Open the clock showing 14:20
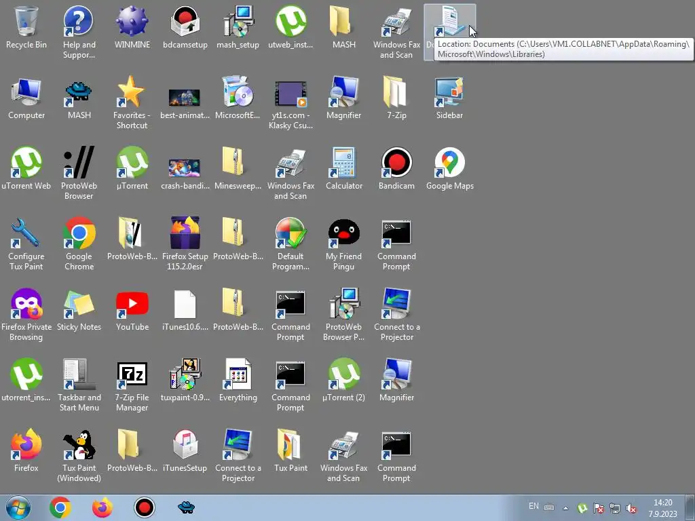 click(662, 508)
